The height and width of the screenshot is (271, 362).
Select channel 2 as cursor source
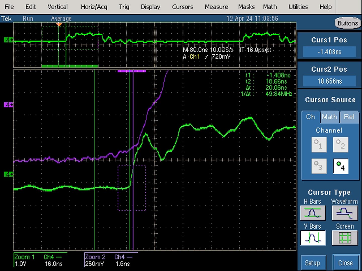pos(341,145)
